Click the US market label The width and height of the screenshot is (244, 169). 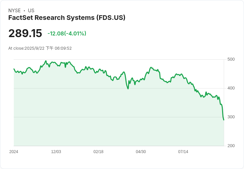31,11
